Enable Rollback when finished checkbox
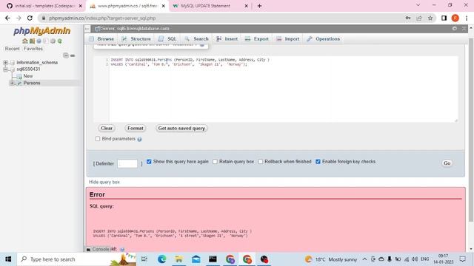Screen dimensions: 474x266 point(260,162)
